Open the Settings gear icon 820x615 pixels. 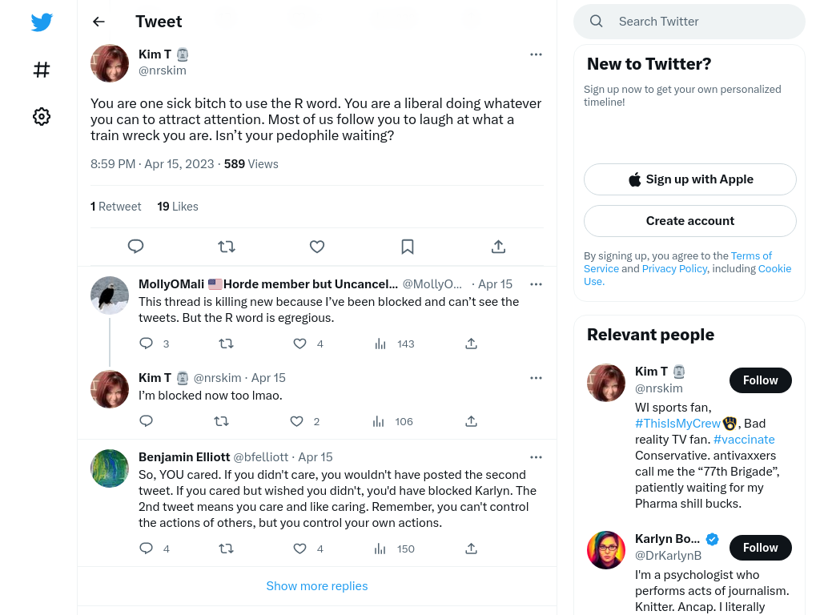pos(42,117)
